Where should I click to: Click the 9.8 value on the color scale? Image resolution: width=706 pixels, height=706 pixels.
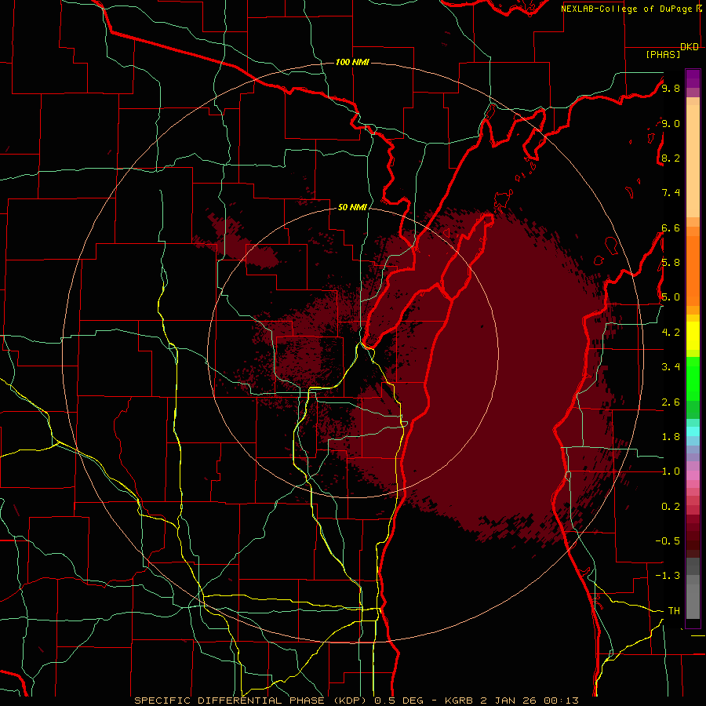671,88
